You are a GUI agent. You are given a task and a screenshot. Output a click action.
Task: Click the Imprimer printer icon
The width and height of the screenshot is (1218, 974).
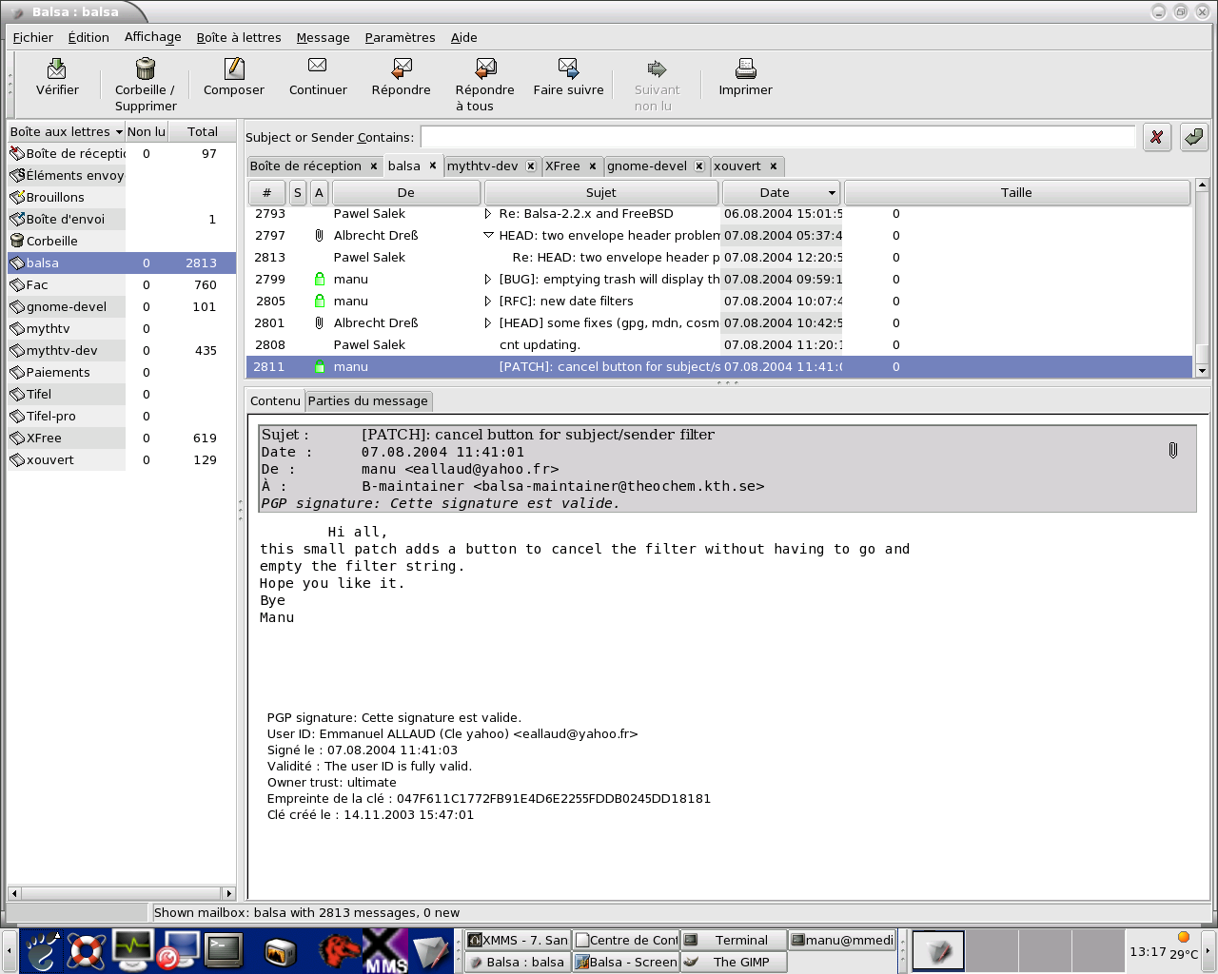point(745,68)
